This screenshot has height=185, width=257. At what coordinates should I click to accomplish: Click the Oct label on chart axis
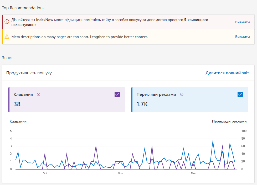pos(45,173)
